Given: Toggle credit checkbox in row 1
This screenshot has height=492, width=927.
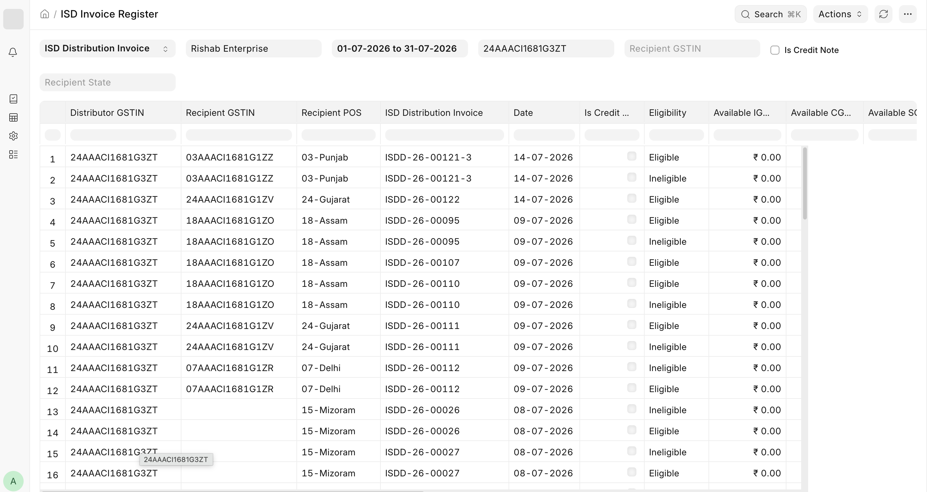Looking at the screenshot, I should (632, 156).
